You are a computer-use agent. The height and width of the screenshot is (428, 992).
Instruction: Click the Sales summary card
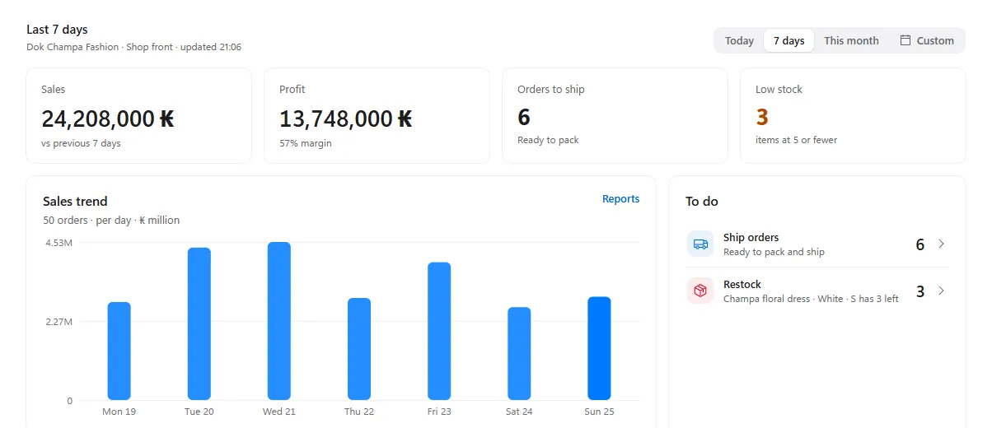[138, 115]
